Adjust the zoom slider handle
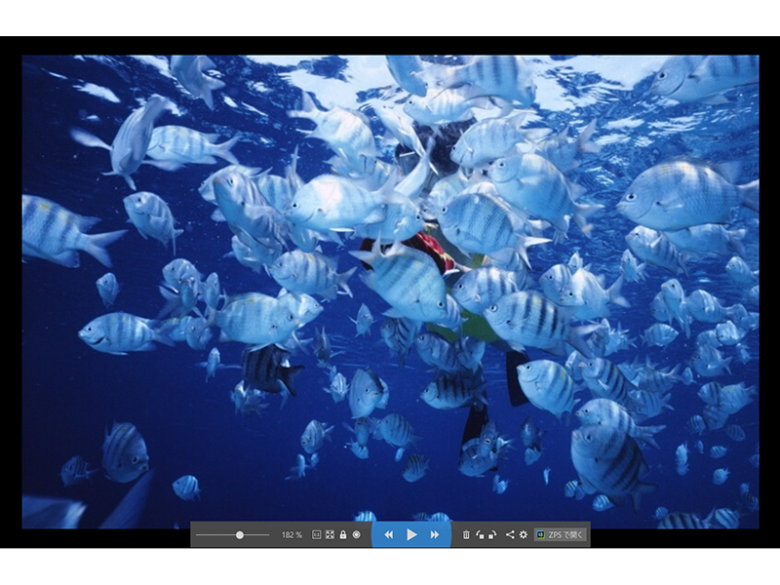The image size is (780, 585). (240, 534)
